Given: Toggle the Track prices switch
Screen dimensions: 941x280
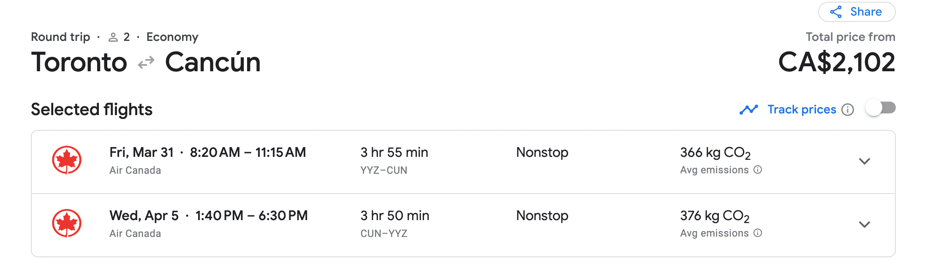Looking at the screenshot, I should coord(880,108).
